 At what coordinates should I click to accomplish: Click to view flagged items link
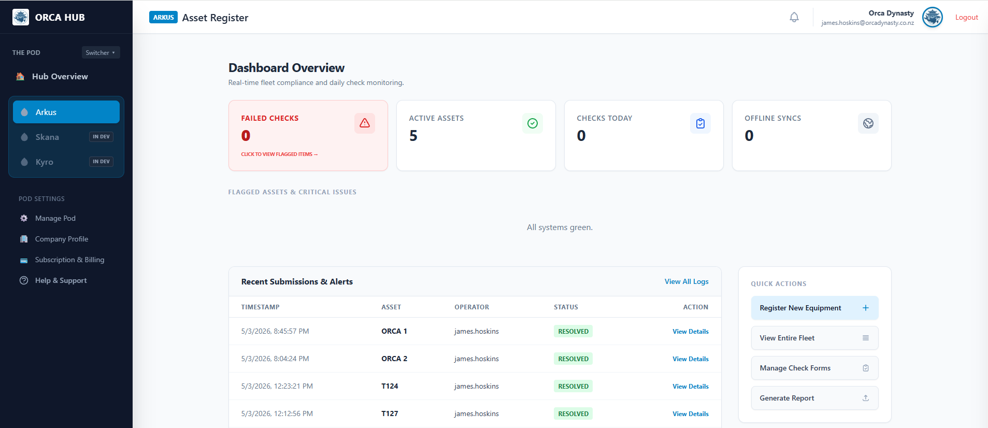click(279, 154)
